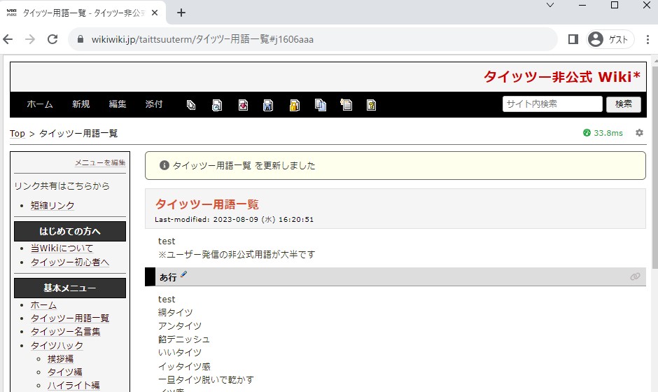Click the 検索 search button
658x392 pixels.
pyautogui.click(x=624, y=104)
